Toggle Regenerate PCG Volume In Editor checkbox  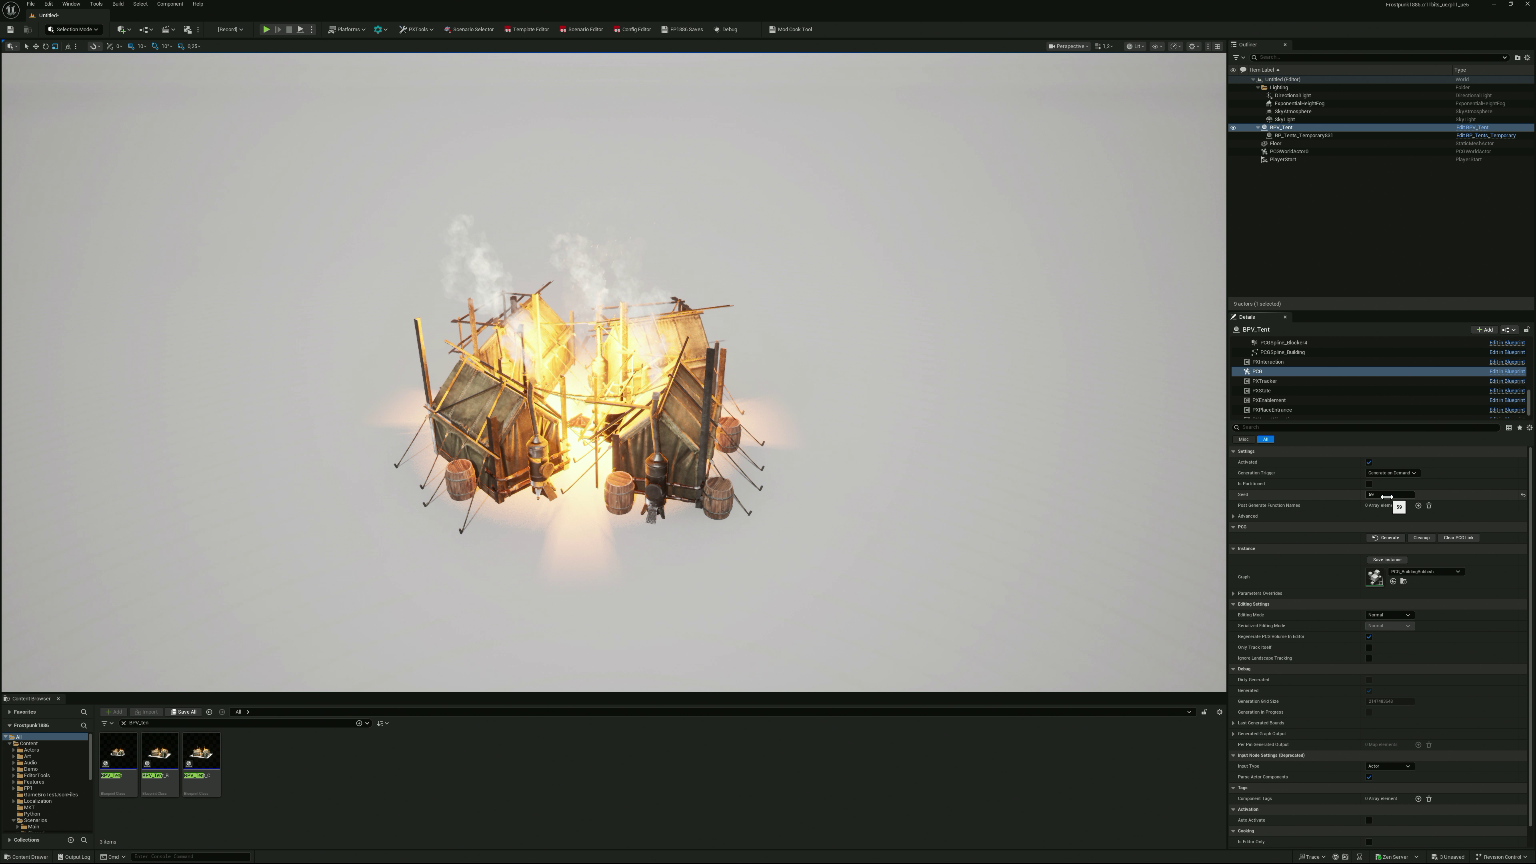click(x=1368, y=637)
